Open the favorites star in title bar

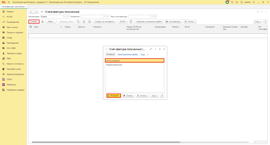(x=237, y=2)
